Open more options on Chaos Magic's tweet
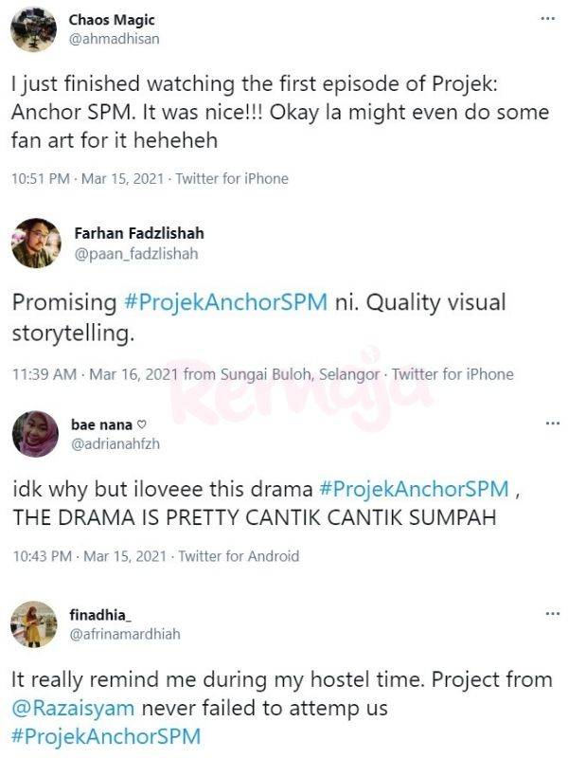Screen dimensions: 568x758 click(x=548, y=18)
